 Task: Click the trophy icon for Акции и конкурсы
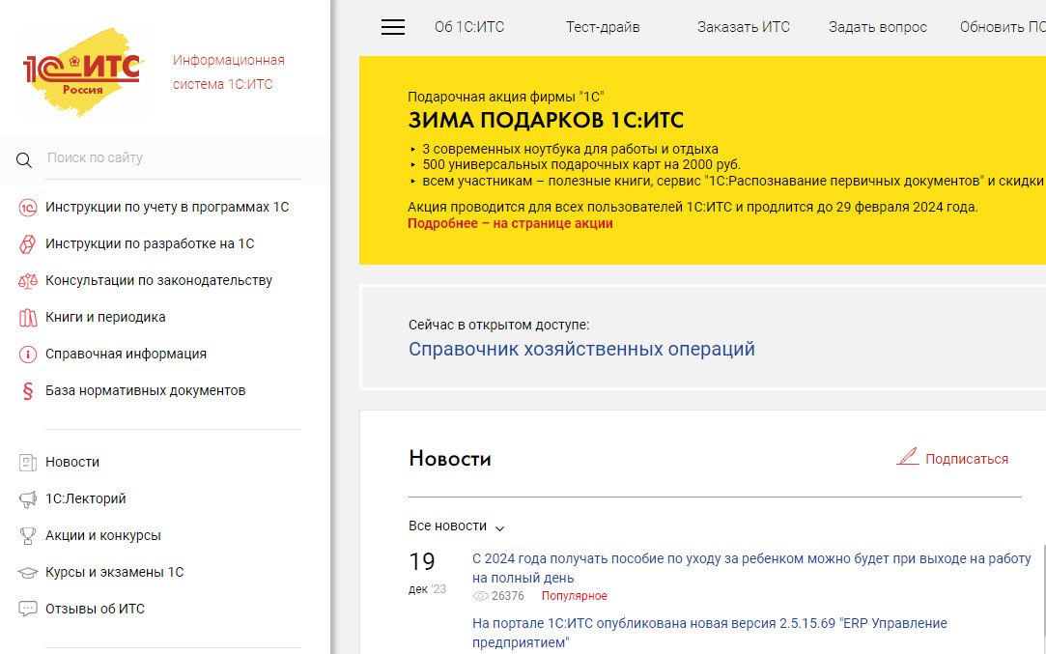27,536
